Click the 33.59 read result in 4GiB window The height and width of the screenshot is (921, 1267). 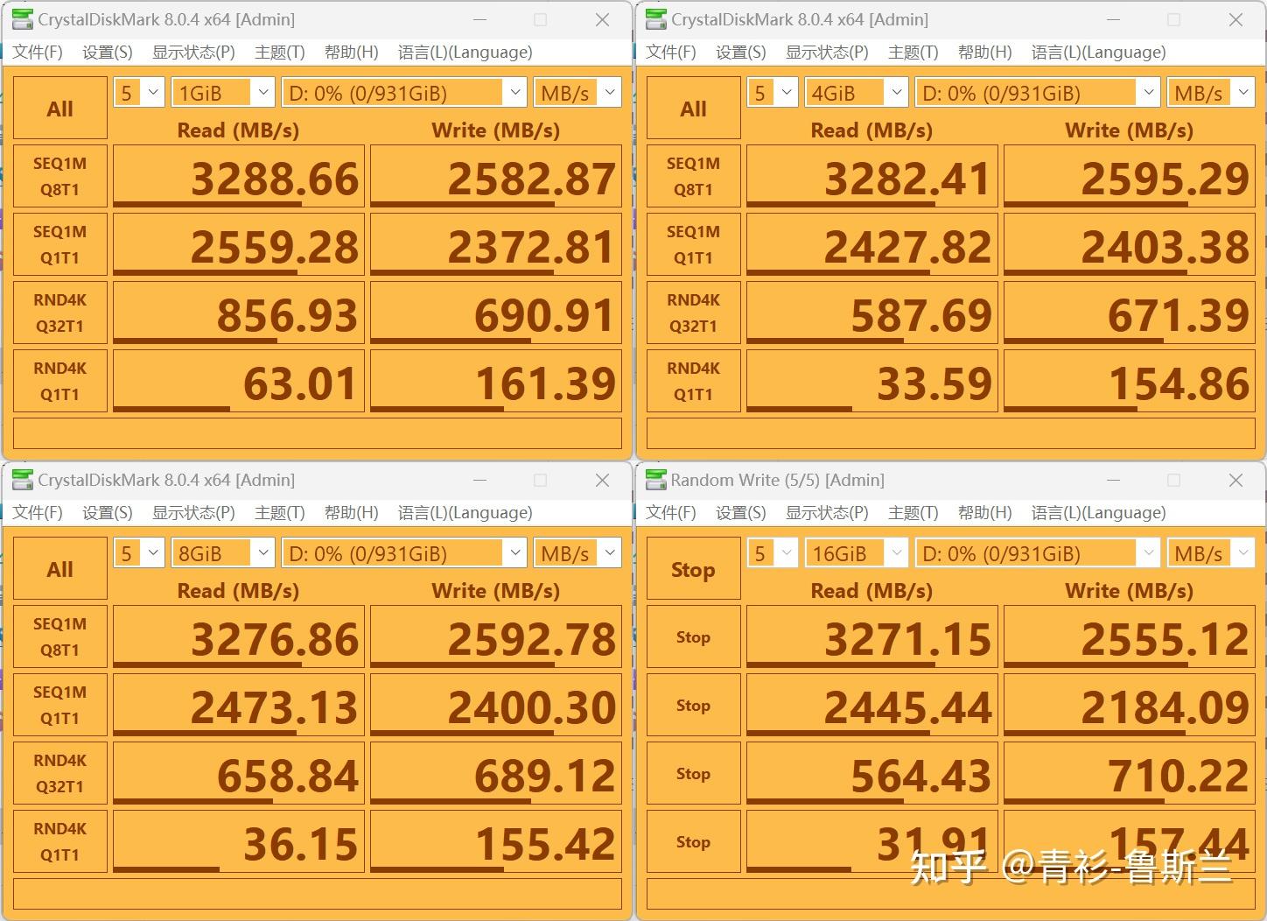[x=872, y=382]
